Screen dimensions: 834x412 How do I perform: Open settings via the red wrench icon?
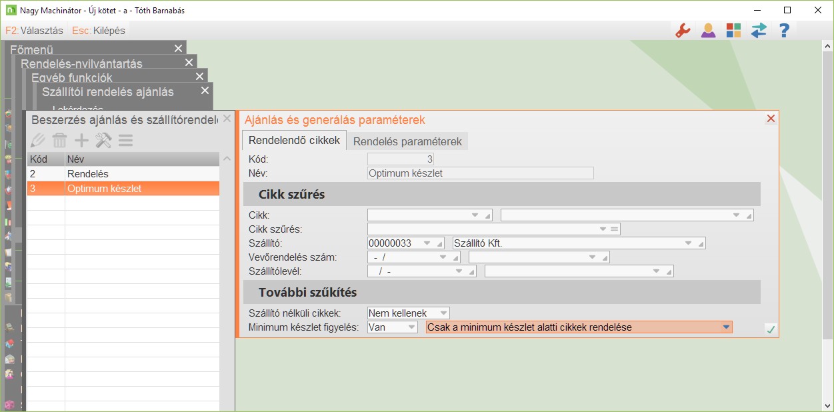click(682, 31)
